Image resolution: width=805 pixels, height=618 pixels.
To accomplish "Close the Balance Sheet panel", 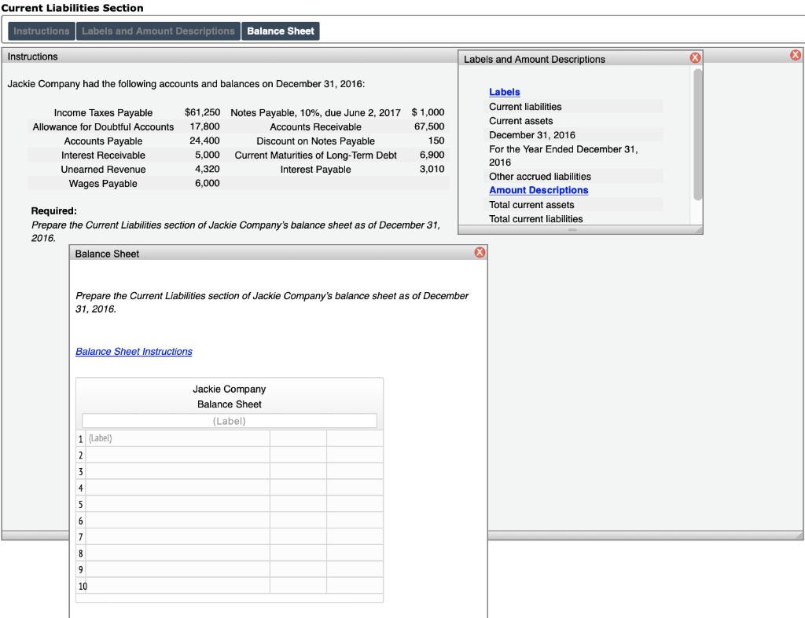I will [x=480, y=252].
